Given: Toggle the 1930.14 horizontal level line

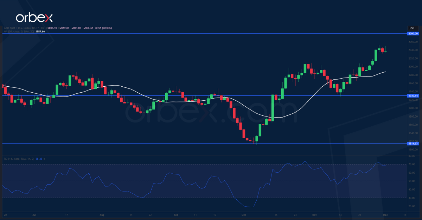Looking at the screenshot, I should point(211,96).
